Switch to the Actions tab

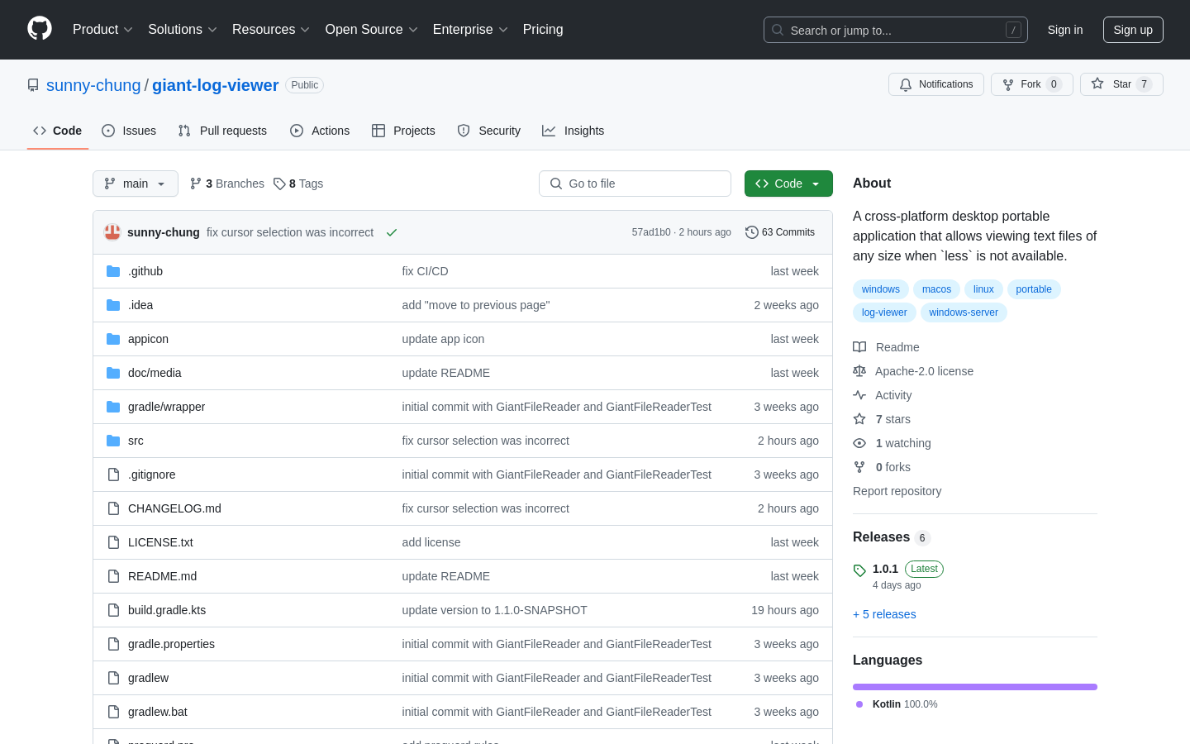[x=320, y=131]
